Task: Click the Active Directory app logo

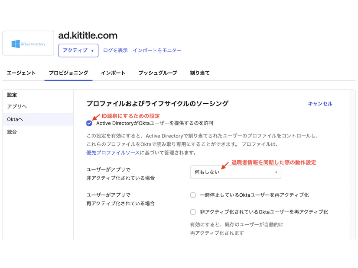Action: 28,43
